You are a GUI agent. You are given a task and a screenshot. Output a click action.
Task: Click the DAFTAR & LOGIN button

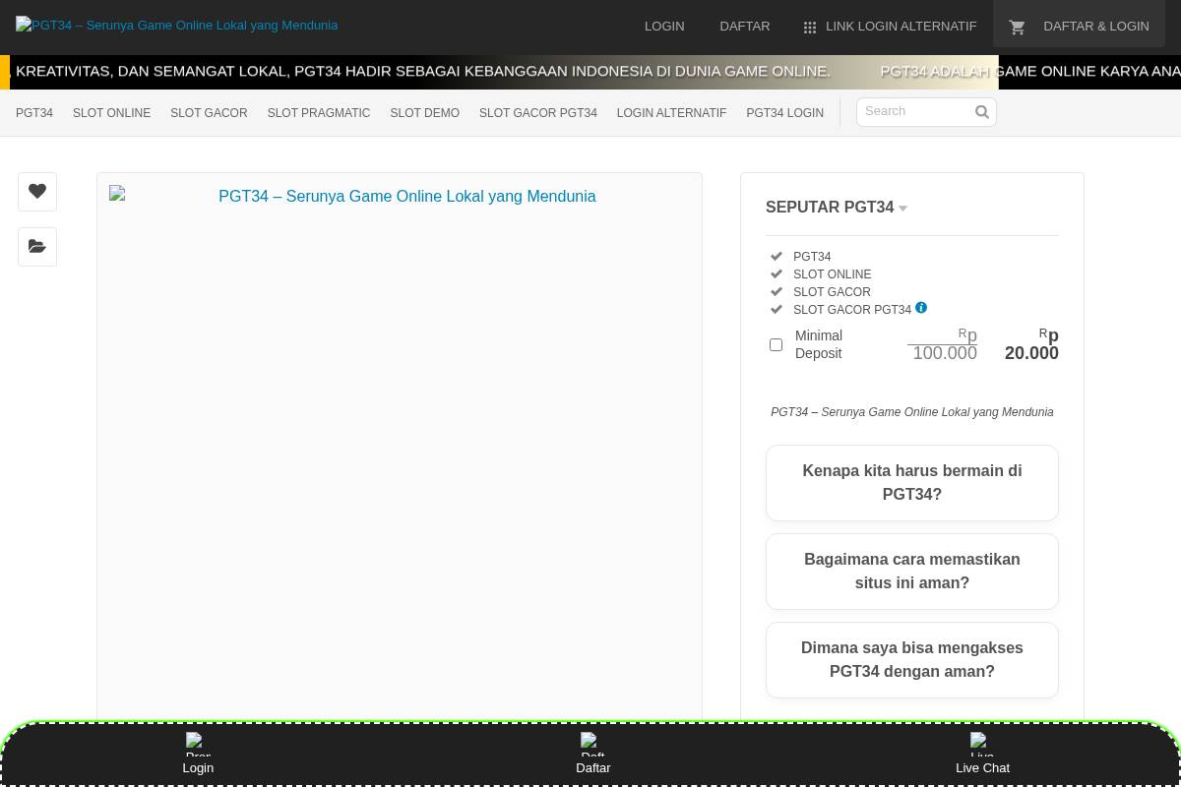1095,26
